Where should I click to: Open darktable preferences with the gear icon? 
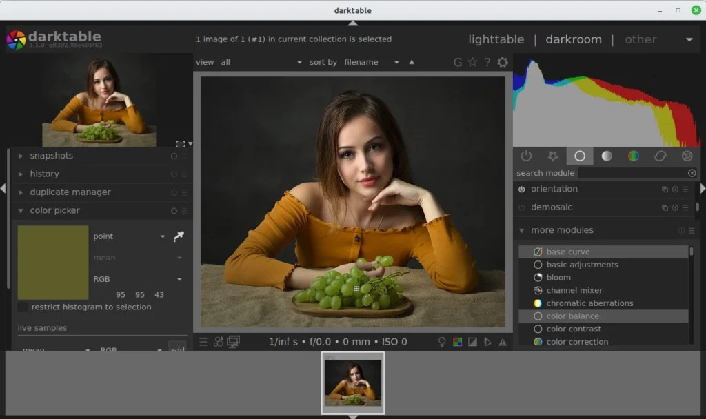(x=503, y=62)
